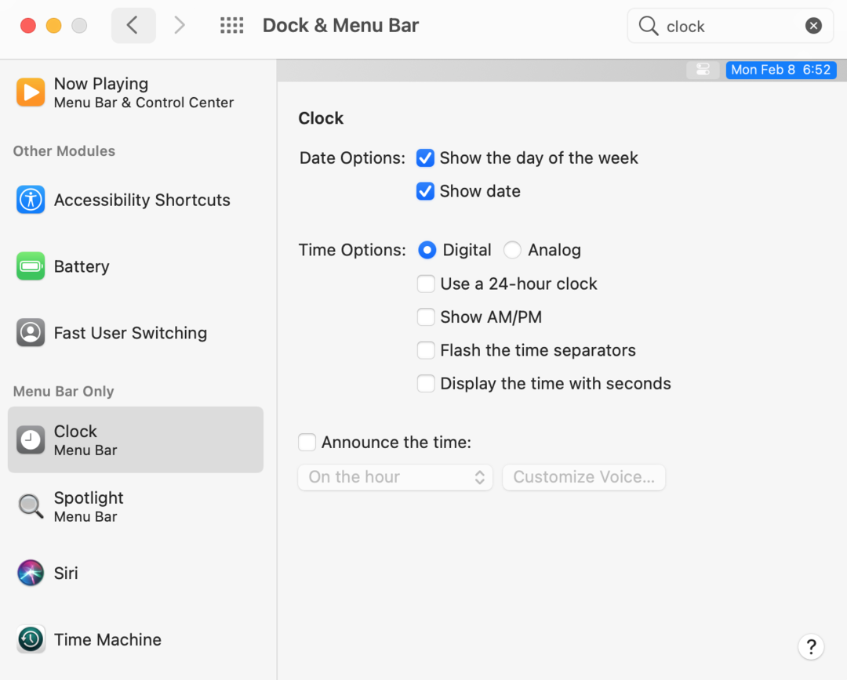847x680 pixels.
Task: Click the Dock & Menu Bar title
Action: tap(341, 25)
